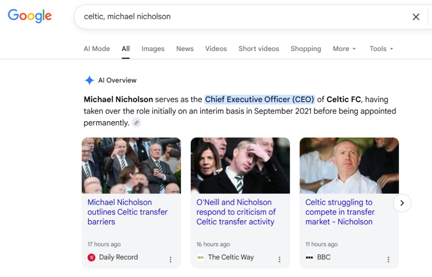Open 'Celtic struggling to compete in transfer market' link
Image resolution: width=432 pixels, height=277 pixels.
point(340,212)
